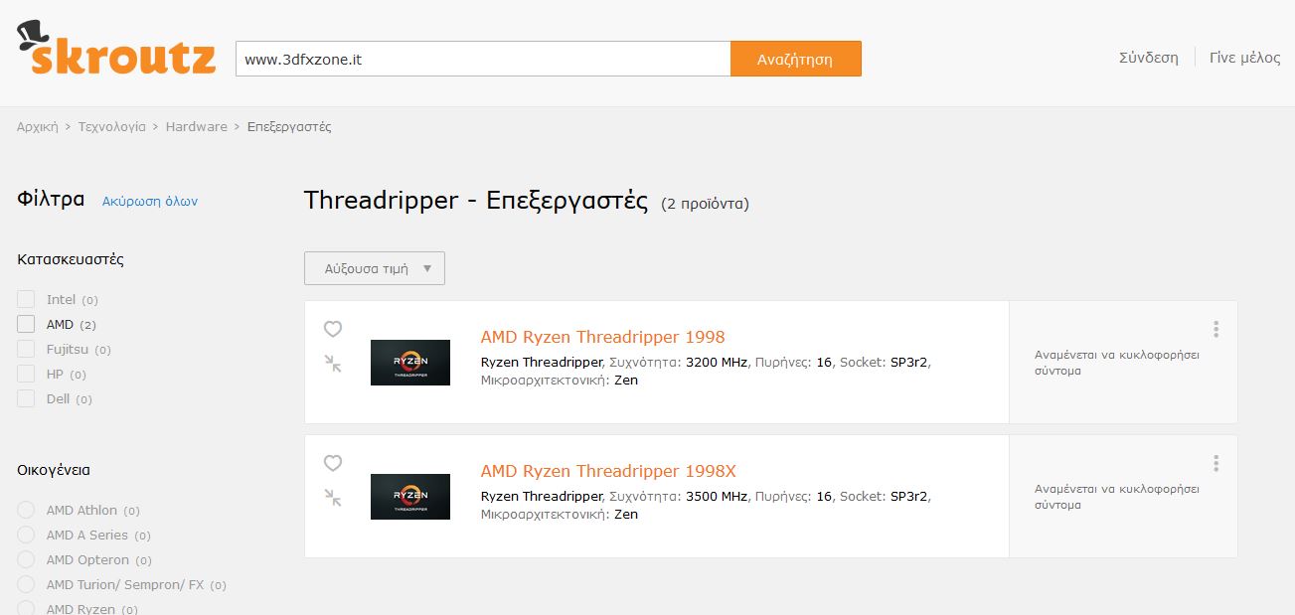Click the 3200 MHz frequency value
The height and width of the screenshot is (615, 1295).
point(717,363)
